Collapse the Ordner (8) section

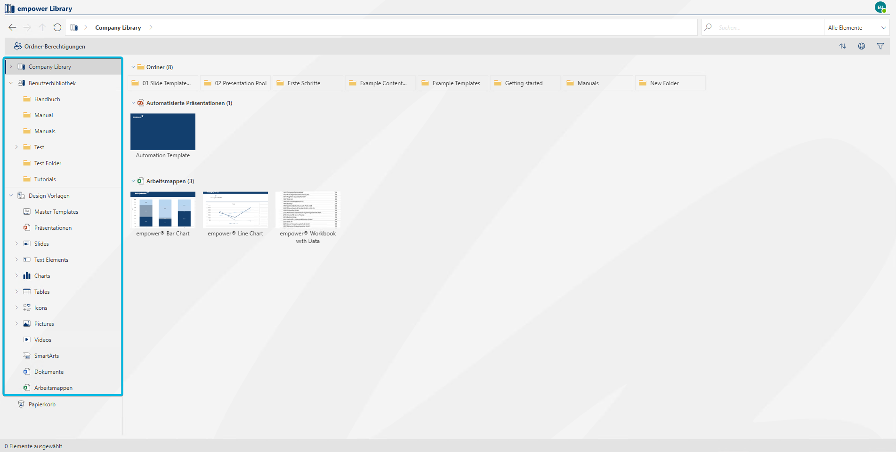(x=133, y=67)
